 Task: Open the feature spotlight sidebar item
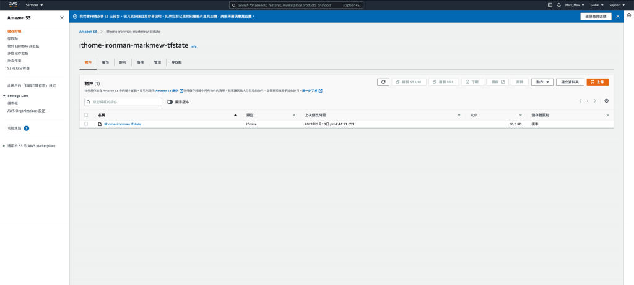point(14,129)
